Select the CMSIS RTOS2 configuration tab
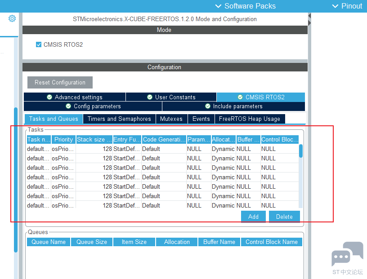The image size is (367, 279). [261, 97]
